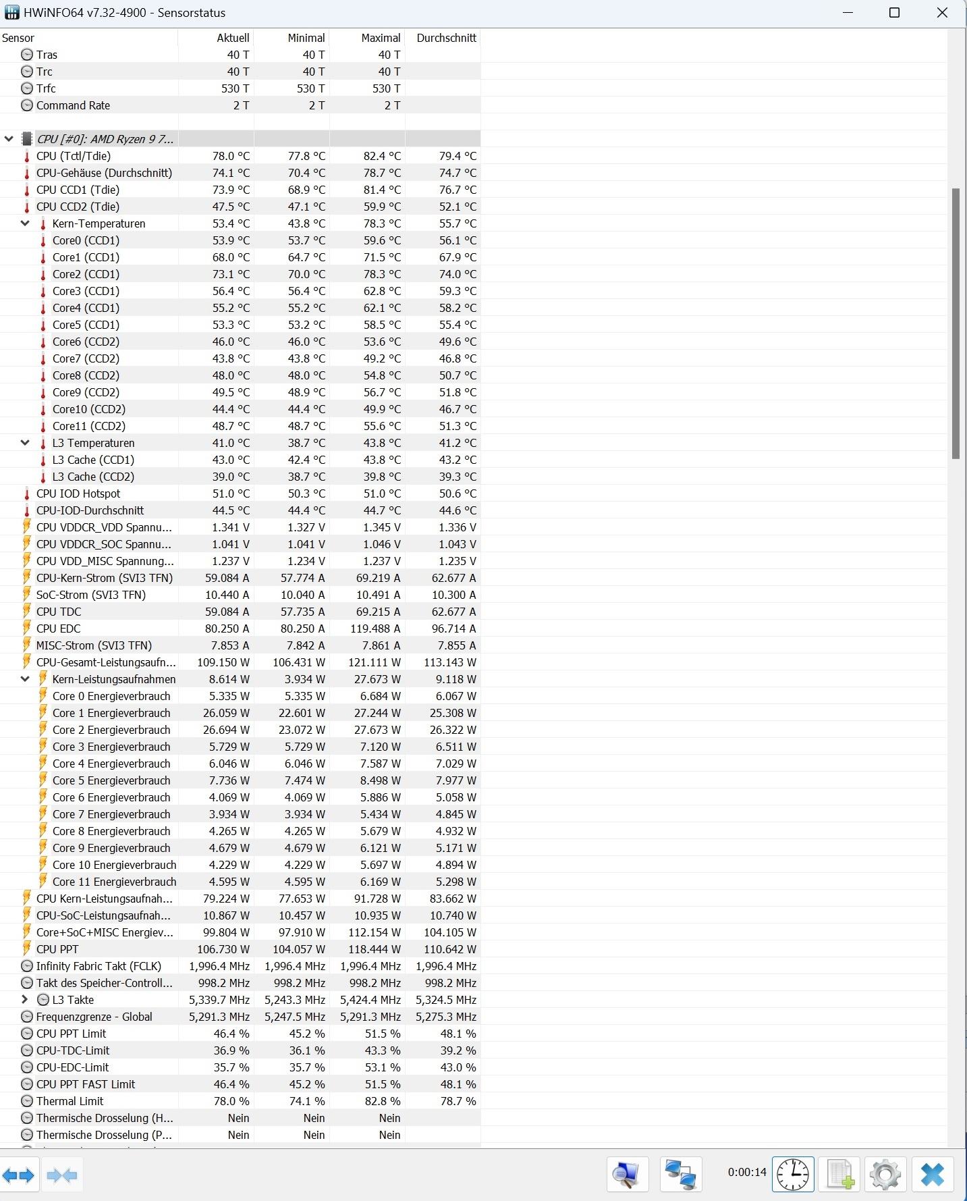The image size is (967, 1201).
Task: Collapse the L3 Temperaturen subtree
Action: (x=25, y=443)
